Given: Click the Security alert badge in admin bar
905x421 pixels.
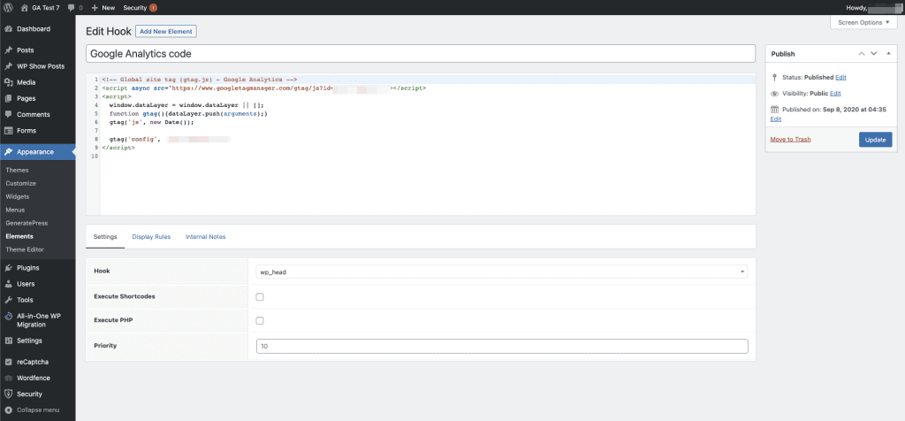Looking at the screenshot, I should pyautogui.click(x=153, y=7).
